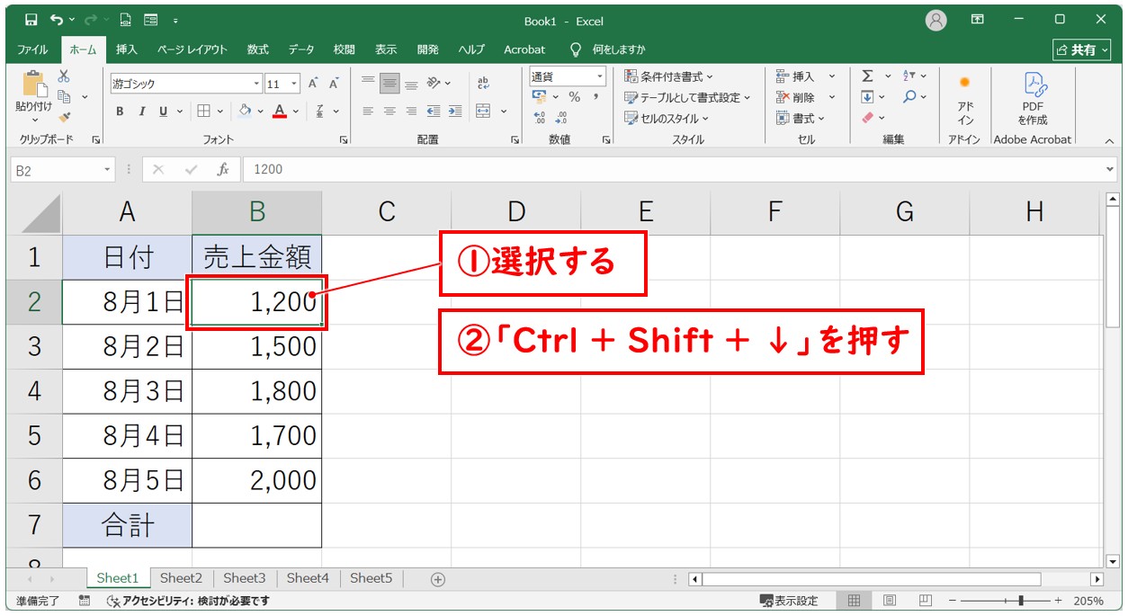Click the Undo arrow icon
The image size is (1128, 616).
coord(58,20)
